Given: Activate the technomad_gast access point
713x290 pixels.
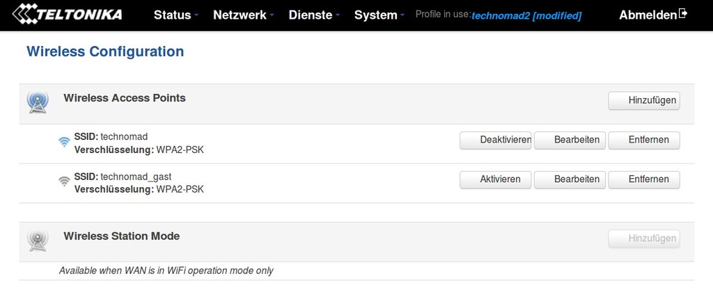Looking at the screenshot, I should pos(496,179).
